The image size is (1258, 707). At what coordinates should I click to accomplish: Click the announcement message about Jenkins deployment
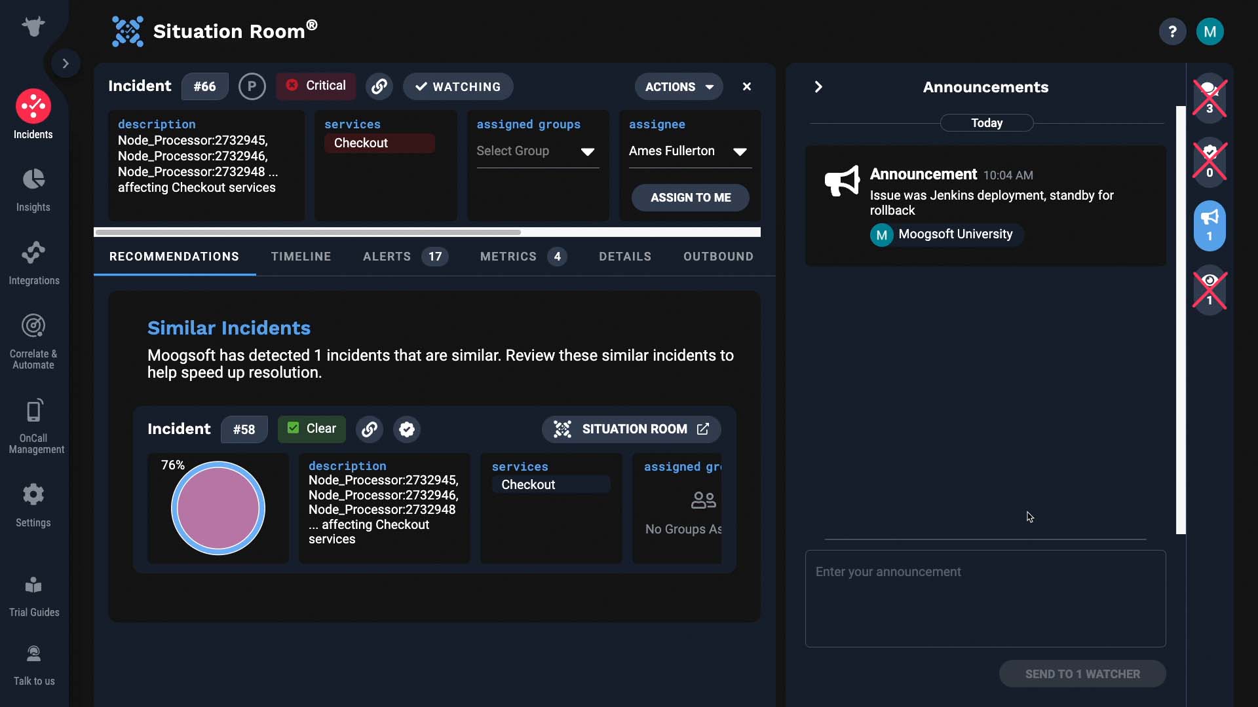point(991,203)
